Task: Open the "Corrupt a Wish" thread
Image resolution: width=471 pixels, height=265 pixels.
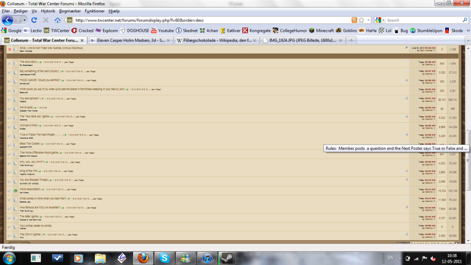Action: tap(29, 125)
